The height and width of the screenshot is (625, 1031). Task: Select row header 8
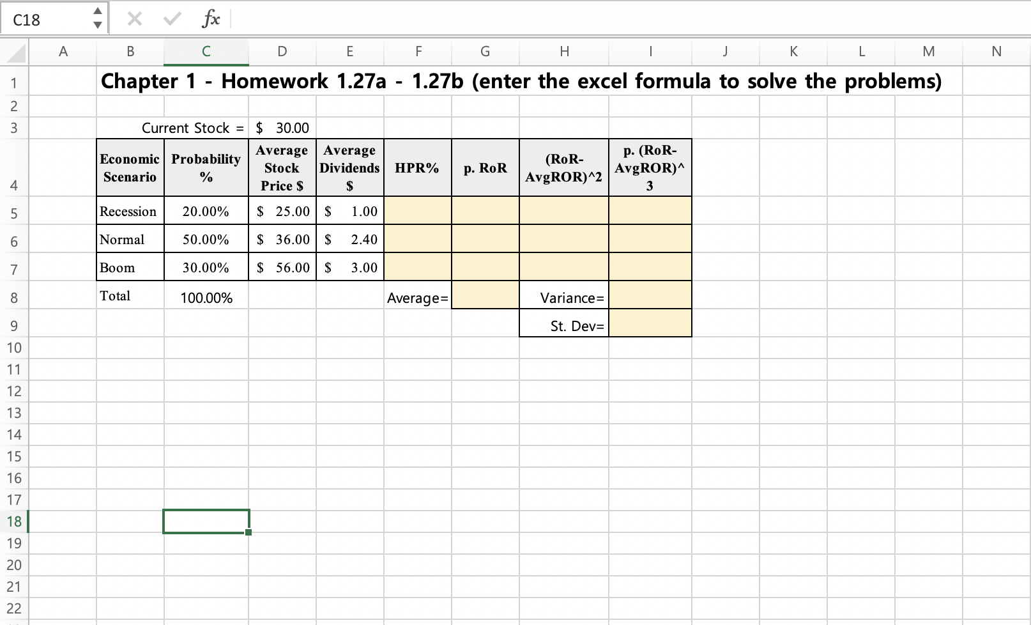[x=15, y=296]
